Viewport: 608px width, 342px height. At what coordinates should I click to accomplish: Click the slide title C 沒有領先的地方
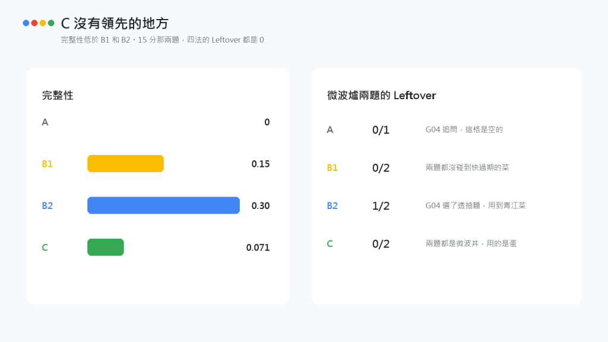[x=115, y=23]
